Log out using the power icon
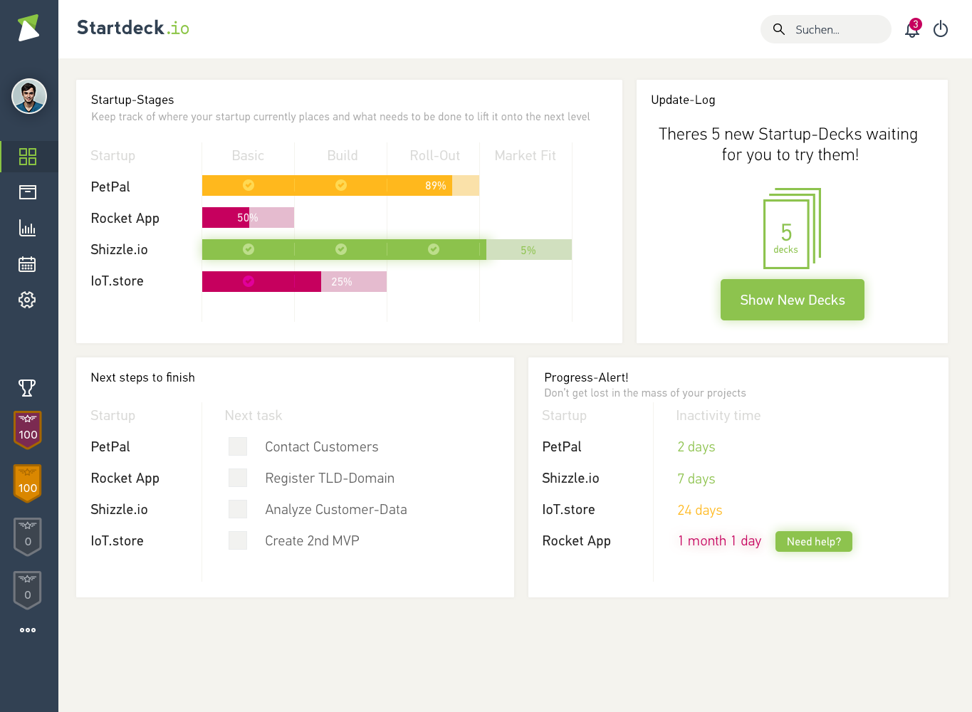Viewport: 972px width, 712px height. click(941, 29)
